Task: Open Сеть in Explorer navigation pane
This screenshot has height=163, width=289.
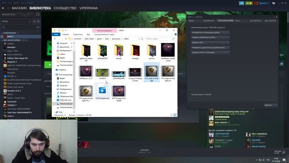Action: click(x=59, y=112)
